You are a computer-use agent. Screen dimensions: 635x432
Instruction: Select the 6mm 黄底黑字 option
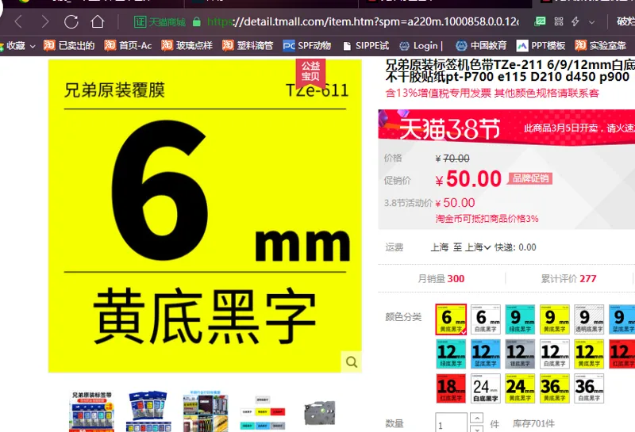tap(451, 319)
